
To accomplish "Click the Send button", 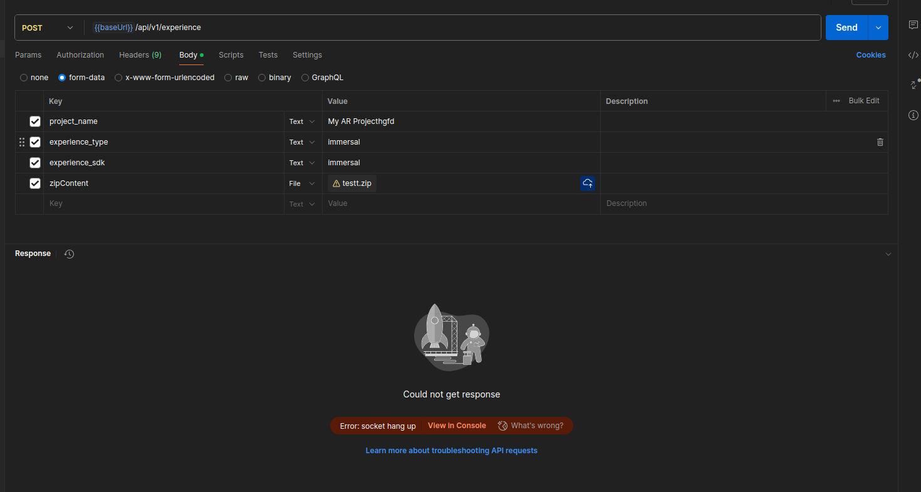I will [x=846, y=28].
